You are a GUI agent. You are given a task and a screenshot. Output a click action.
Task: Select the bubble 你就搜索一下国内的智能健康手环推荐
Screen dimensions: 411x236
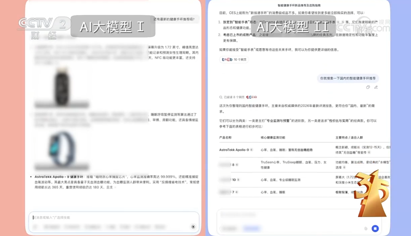[348, 78]
